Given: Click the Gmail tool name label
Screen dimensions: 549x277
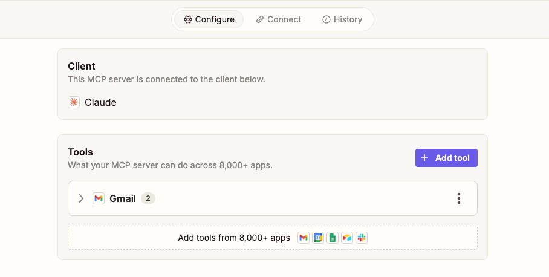Looking at the screenshot, I should point(123,198).
